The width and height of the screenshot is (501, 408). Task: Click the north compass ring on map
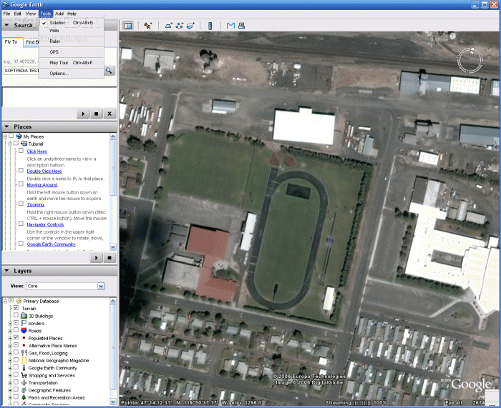(470, 60)
